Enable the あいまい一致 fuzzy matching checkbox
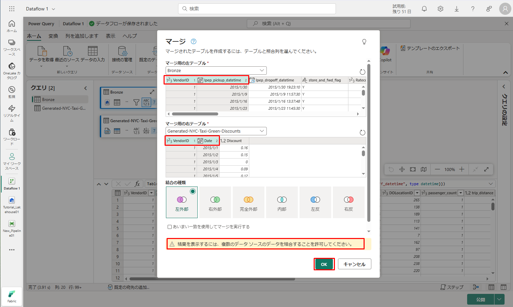Viewport: 513px width, 307px height. [x=170, y=227]
